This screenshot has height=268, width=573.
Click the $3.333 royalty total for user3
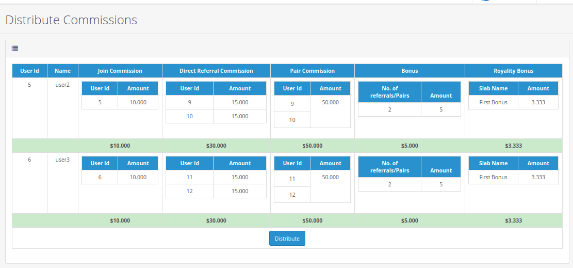tap(513, 220)
